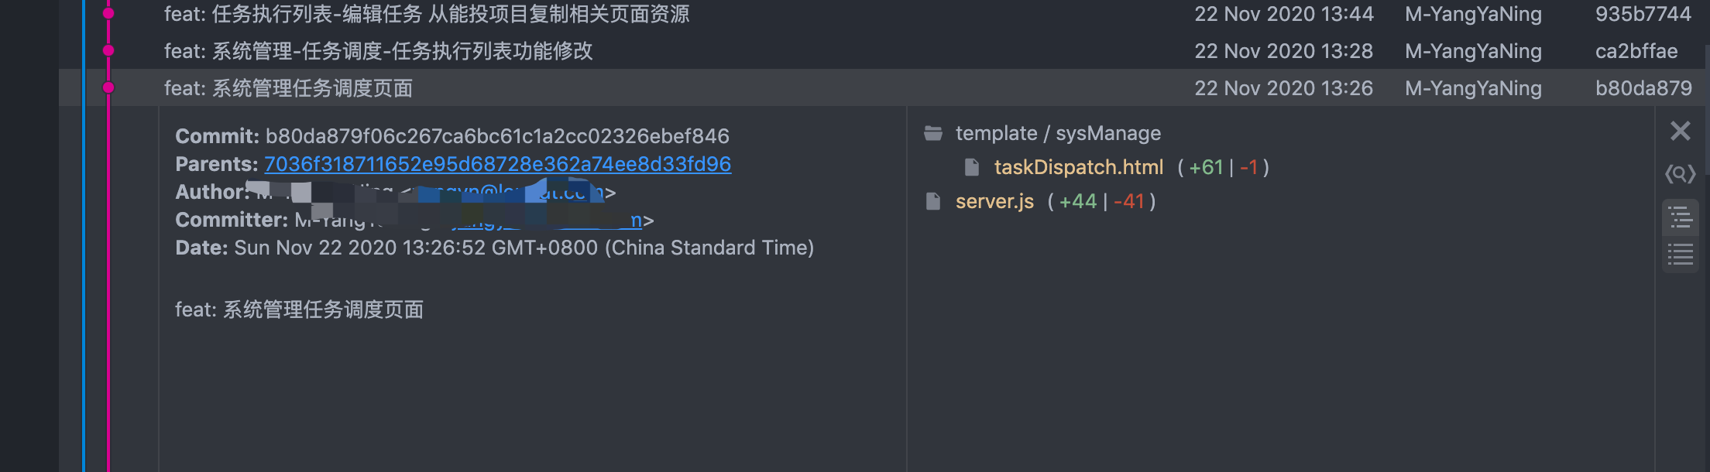The height and width of the screenshot is (472, 1710).
Task: Start code review of this commit
Action: click(x=1680, y=174)
